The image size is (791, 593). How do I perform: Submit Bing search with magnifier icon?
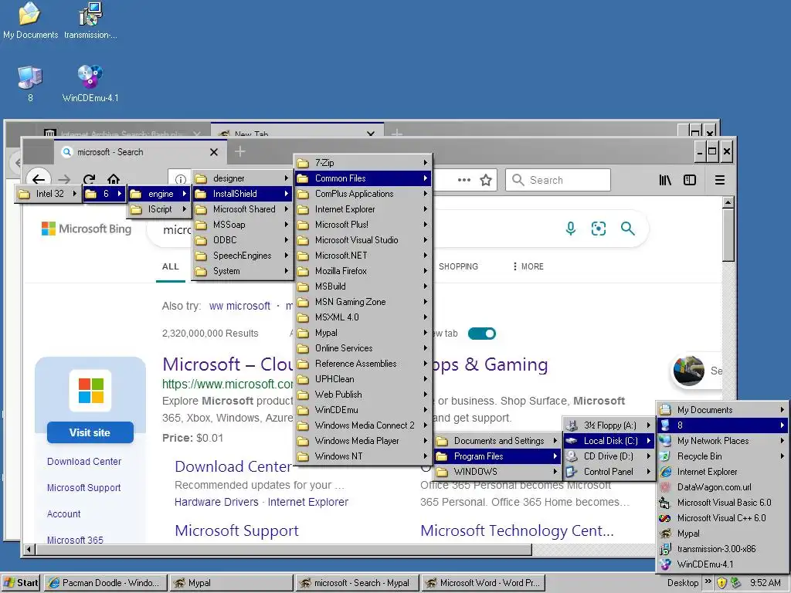click(x=627, y=229)
